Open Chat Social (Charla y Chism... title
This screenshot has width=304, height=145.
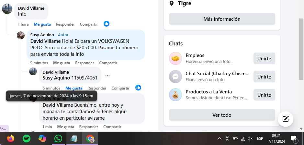(218, 74)
